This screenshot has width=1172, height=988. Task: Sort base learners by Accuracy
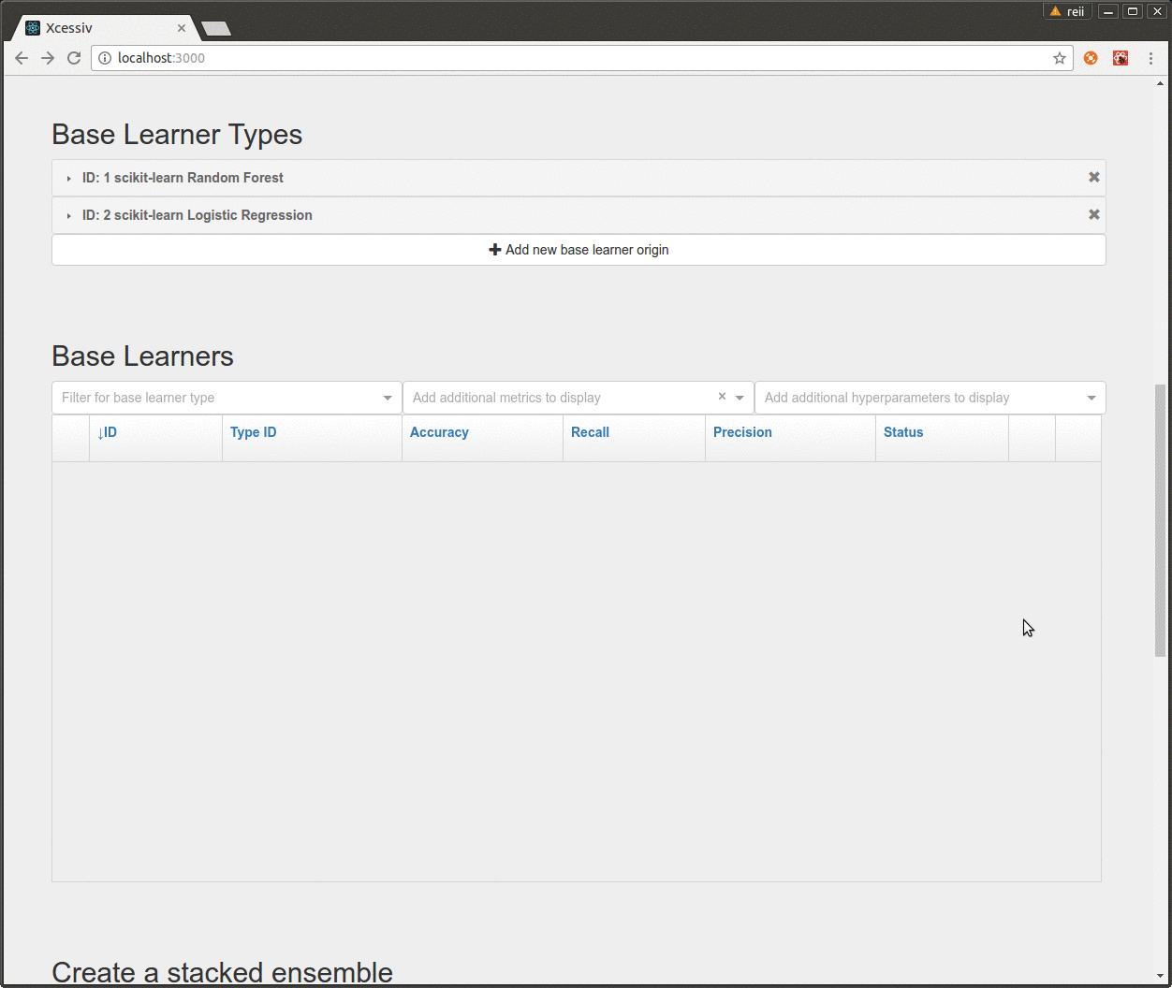tap(439, 431)
